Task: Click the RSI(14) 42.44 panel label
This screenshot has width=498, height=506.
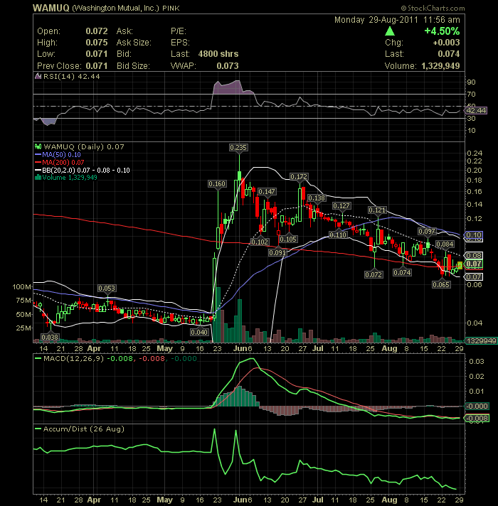Action: 71,77
